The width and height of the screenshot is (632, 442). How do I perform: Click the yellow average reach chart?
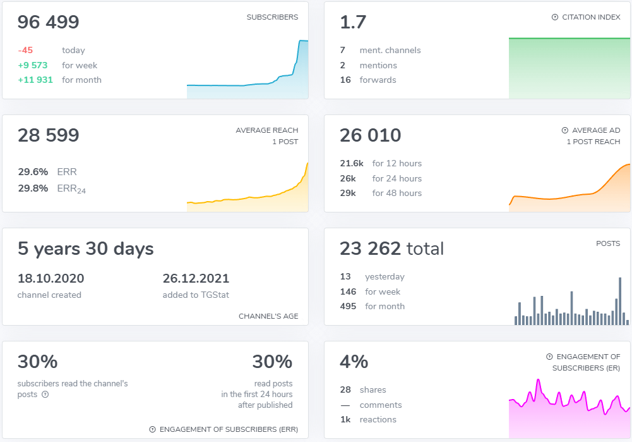tap(247, 190)
